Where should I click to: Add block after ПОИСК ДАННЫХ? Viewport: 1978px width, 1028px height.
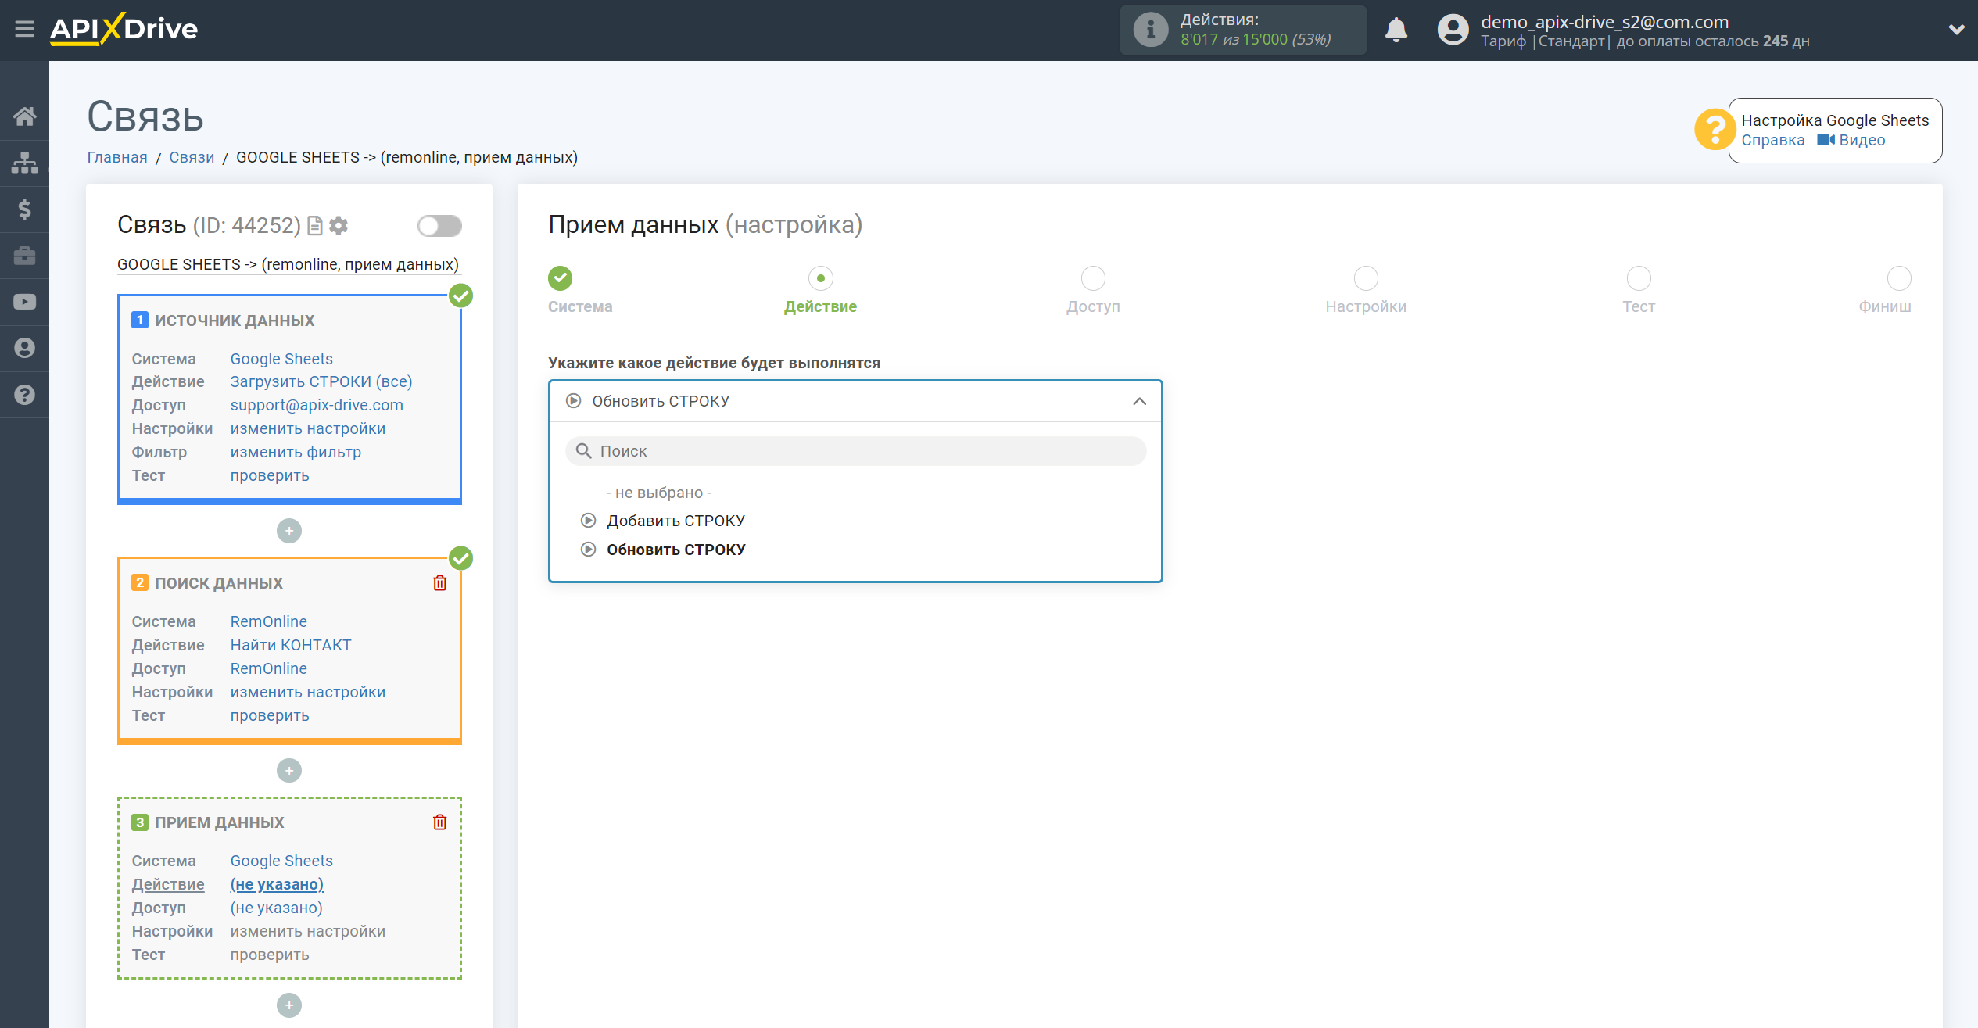(289, 771)
